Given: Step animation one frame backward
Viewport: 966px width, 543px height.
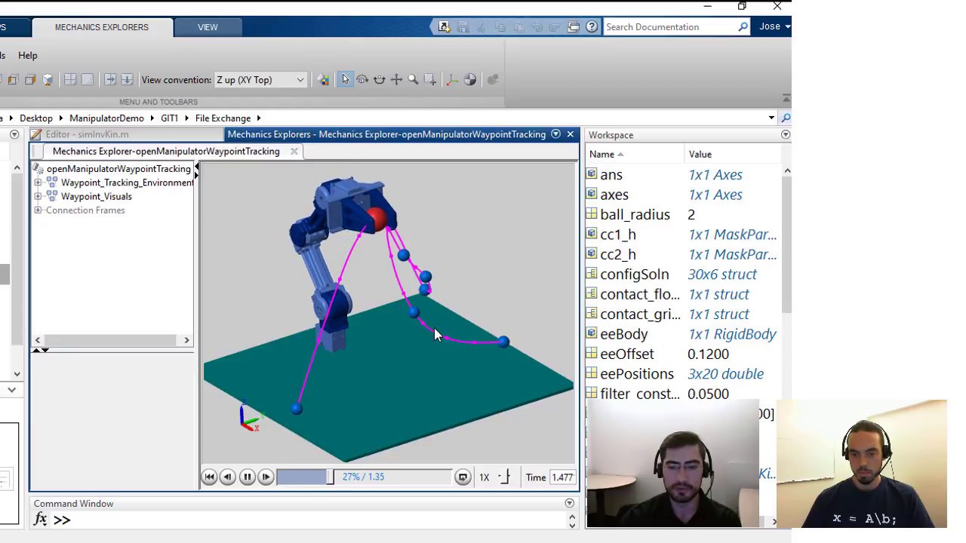Looking at the screenshot, I should pyautogui.click(x=227, y=477).
